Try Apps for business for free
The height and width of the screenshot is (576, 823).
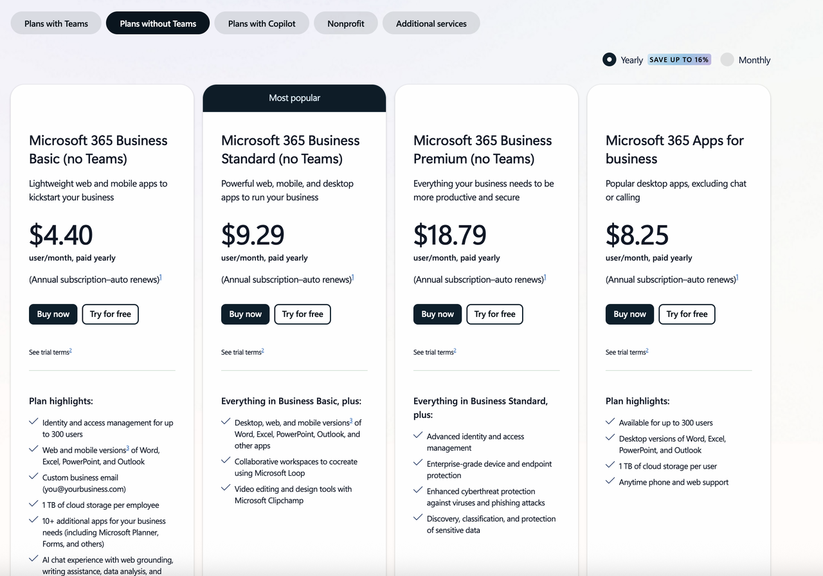(687, 314)
